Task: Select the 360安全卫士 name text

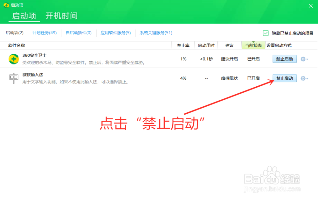Action: coord(34,56)
